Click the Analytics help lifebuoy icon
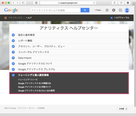The height and width of the screenshot is (116, 136). (6, 18)
